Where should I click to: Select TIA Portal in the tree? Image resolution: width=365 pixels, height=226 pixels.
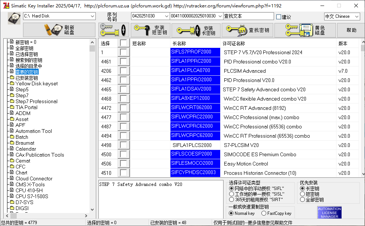26,107
